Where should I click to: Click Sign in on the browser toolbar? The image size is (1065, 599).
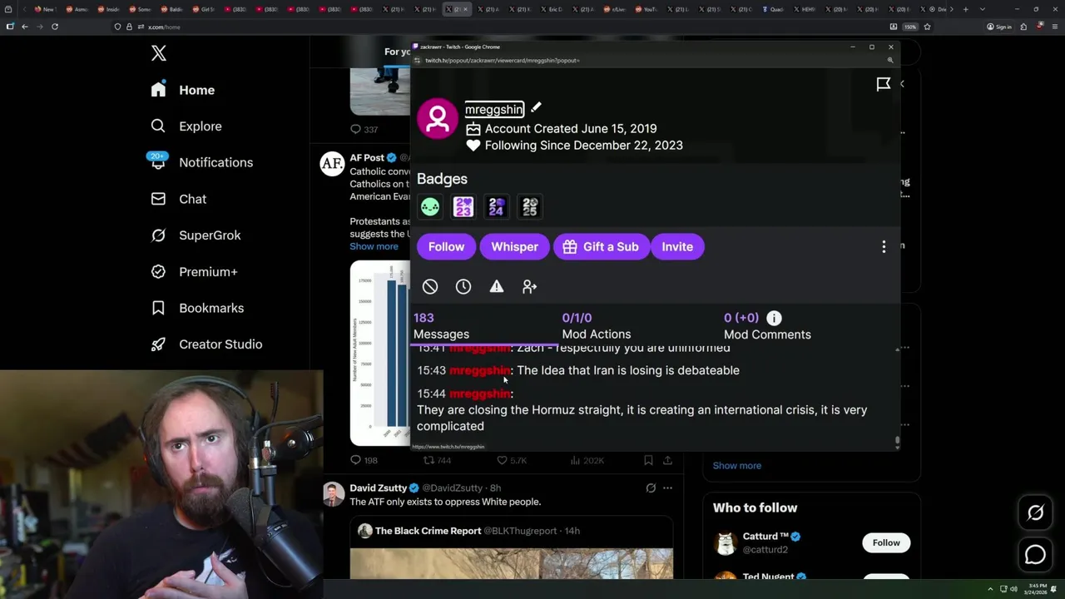(998, 27)
